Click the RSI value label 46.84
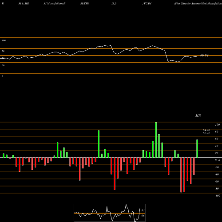The width and height of the screenshot is (222, 222). (x=204, y=55)
